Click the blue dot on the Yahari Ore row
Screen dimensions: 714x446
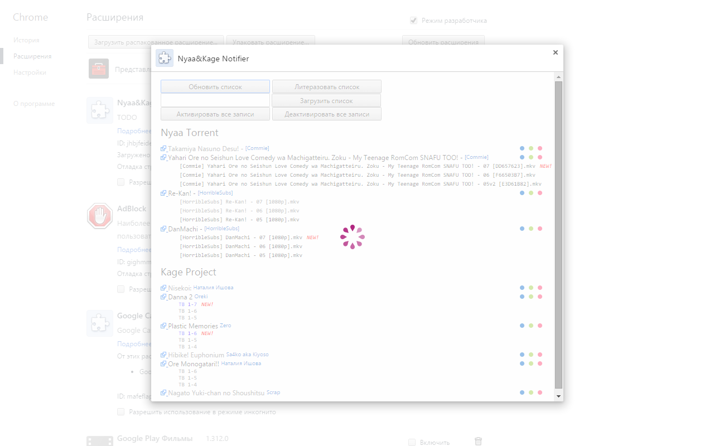pos(522,157)
